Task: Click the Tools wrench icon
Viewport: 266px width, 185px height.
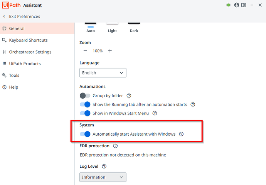Action: click(x=4, y=75)
